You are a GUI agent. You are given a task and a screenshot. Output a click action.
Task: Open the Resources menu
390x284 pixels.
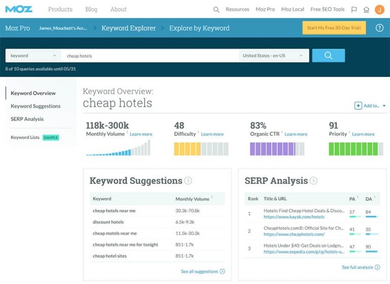(238, 9)
